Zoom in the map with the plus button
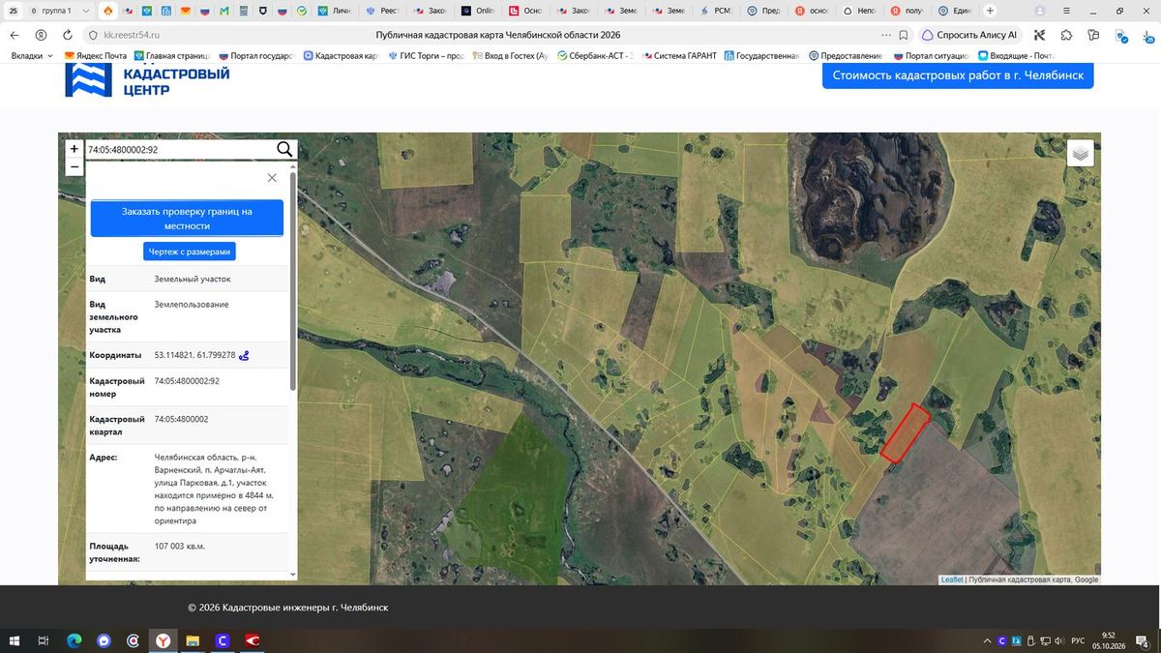1161x653 pixels. [x=74, y=149]
